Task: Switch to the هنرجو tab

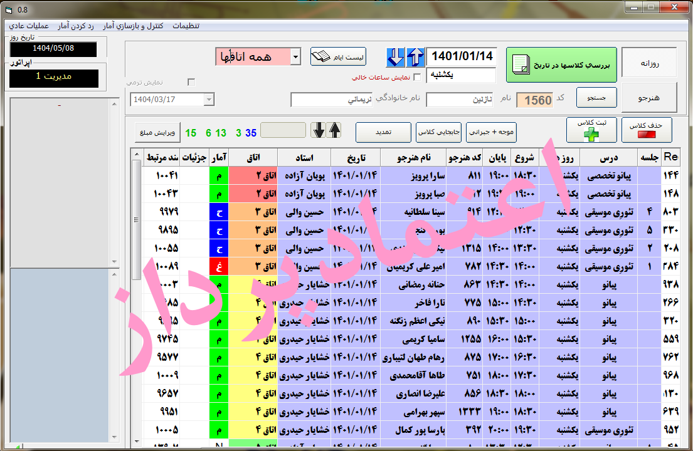Action: (648, 98)
